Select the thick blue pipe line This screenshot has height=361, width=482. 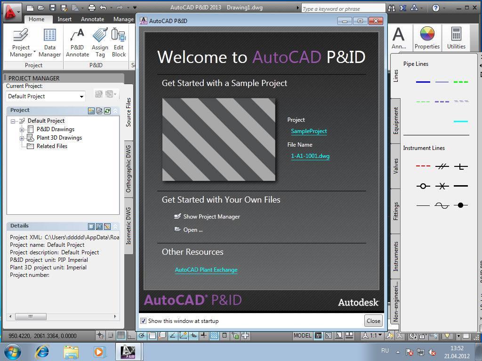click(x=423, y=82)
